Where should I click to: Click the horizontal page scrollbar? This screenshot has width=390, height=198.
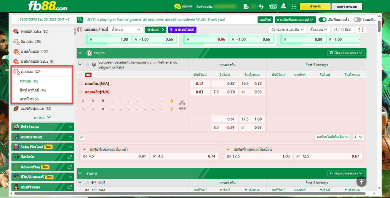[x=190, y=193]
